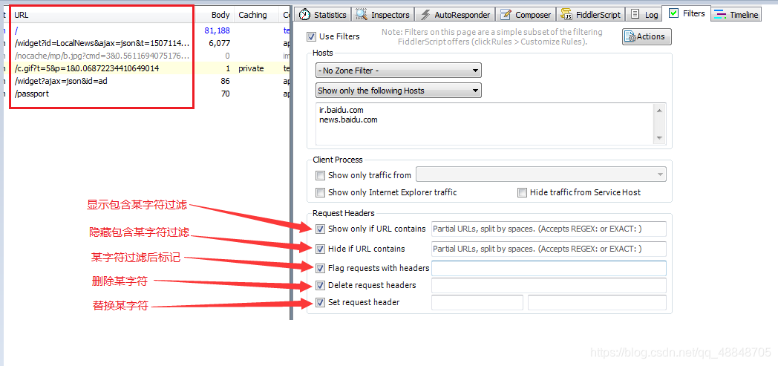Screen dimensions: 778x366
Task: Click the Actions button
Action: 647,36
